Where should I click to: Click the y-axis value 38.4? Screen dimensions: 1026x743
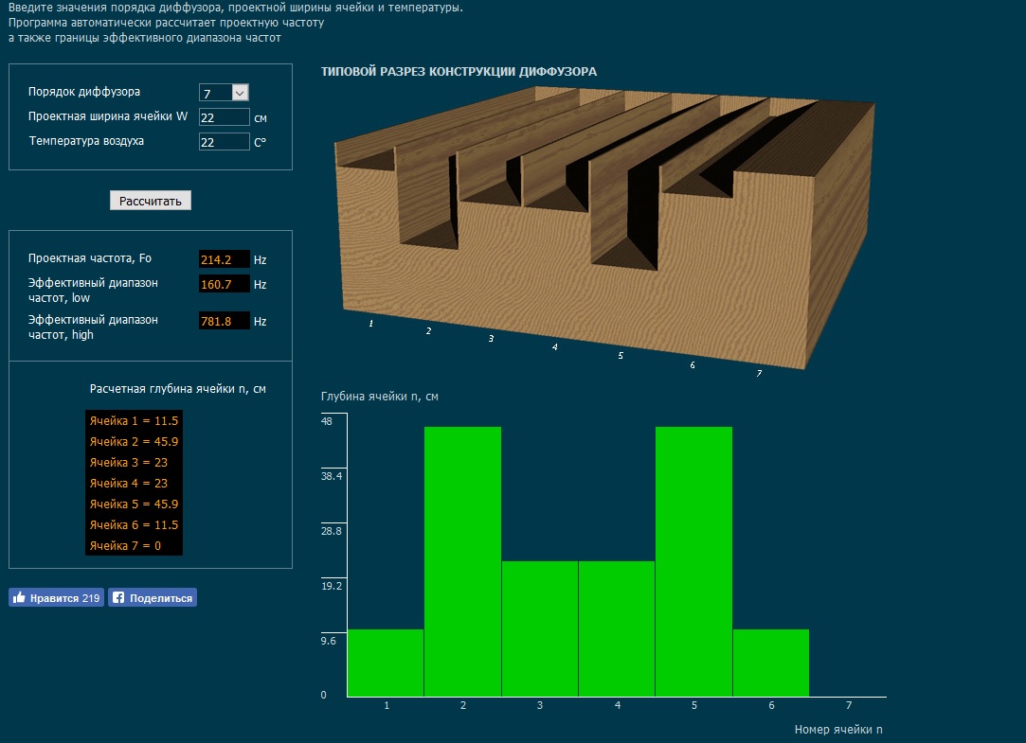tap(331, 476)
